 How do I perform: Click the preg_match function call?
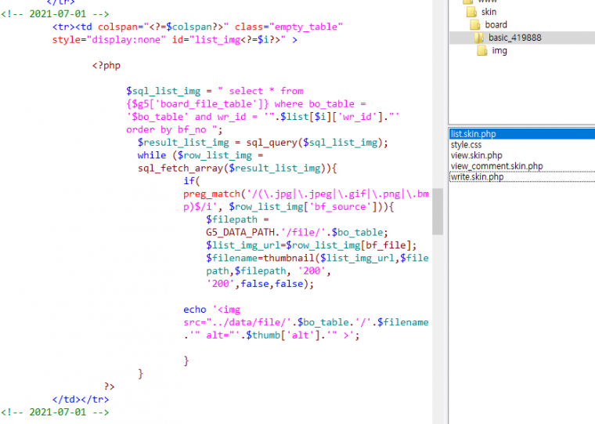coord(211,193)
